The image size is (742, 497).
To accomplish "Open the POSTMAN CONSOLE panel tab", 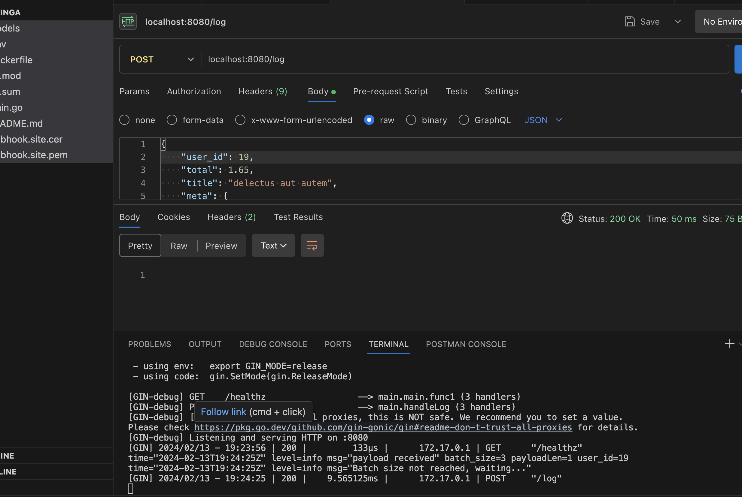I will [x=466, y=344].
